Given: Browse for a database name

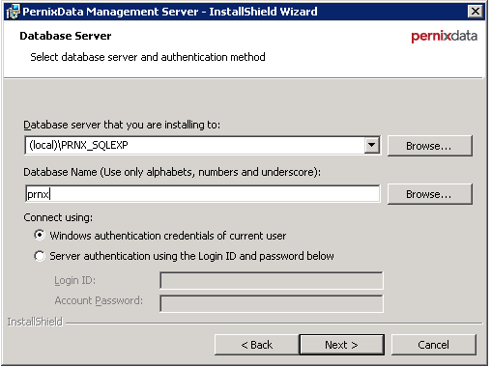Looking at the screenshot, I should point(430,194).
